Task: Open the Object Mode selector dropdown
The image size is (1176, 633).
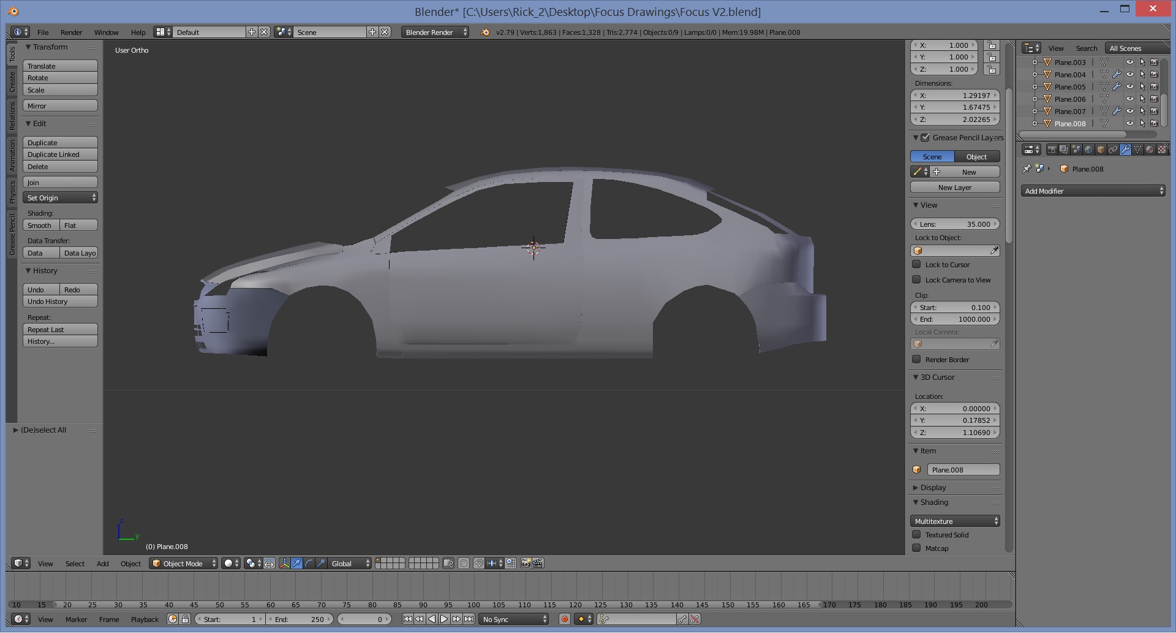Action: (x=184, y=564)
